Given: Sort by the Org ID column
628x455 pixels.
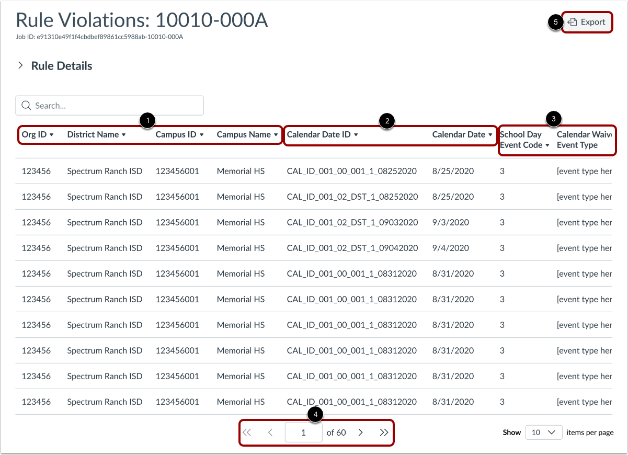Looking at the screenshot, I should click(x=38, y=134).
